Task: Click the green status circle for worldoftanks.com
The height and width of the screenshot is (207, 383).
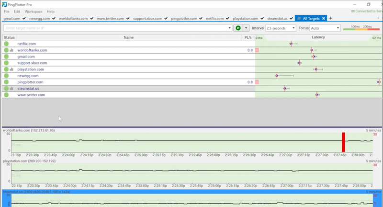Action: 6,50
